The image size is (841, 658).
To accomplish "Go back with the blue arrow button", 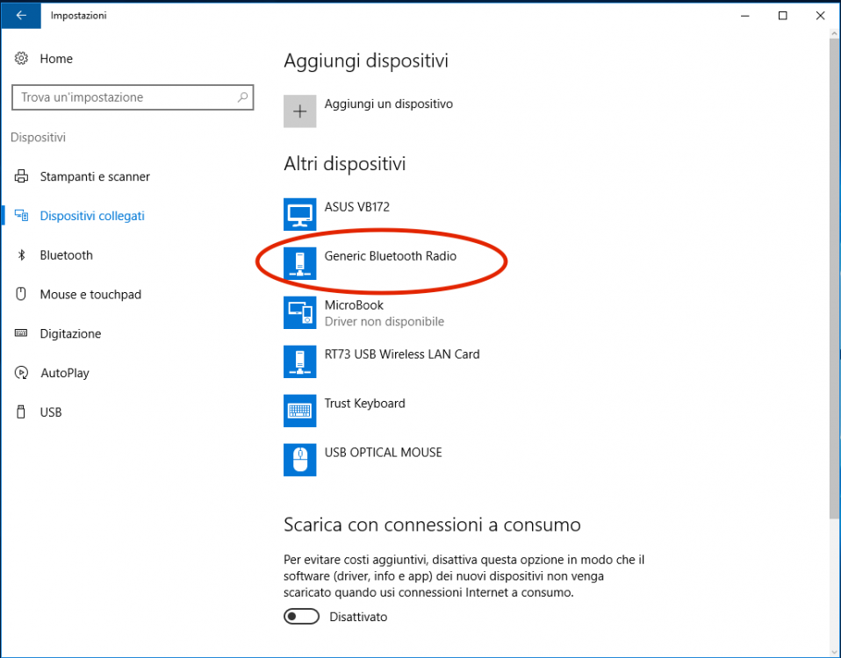I will [21, 16].
